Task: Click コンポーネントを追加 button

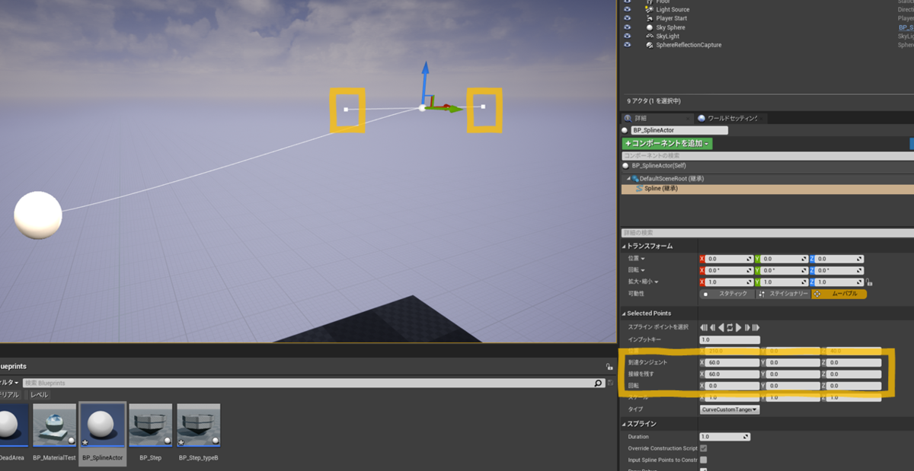Action: pos(667,143)
